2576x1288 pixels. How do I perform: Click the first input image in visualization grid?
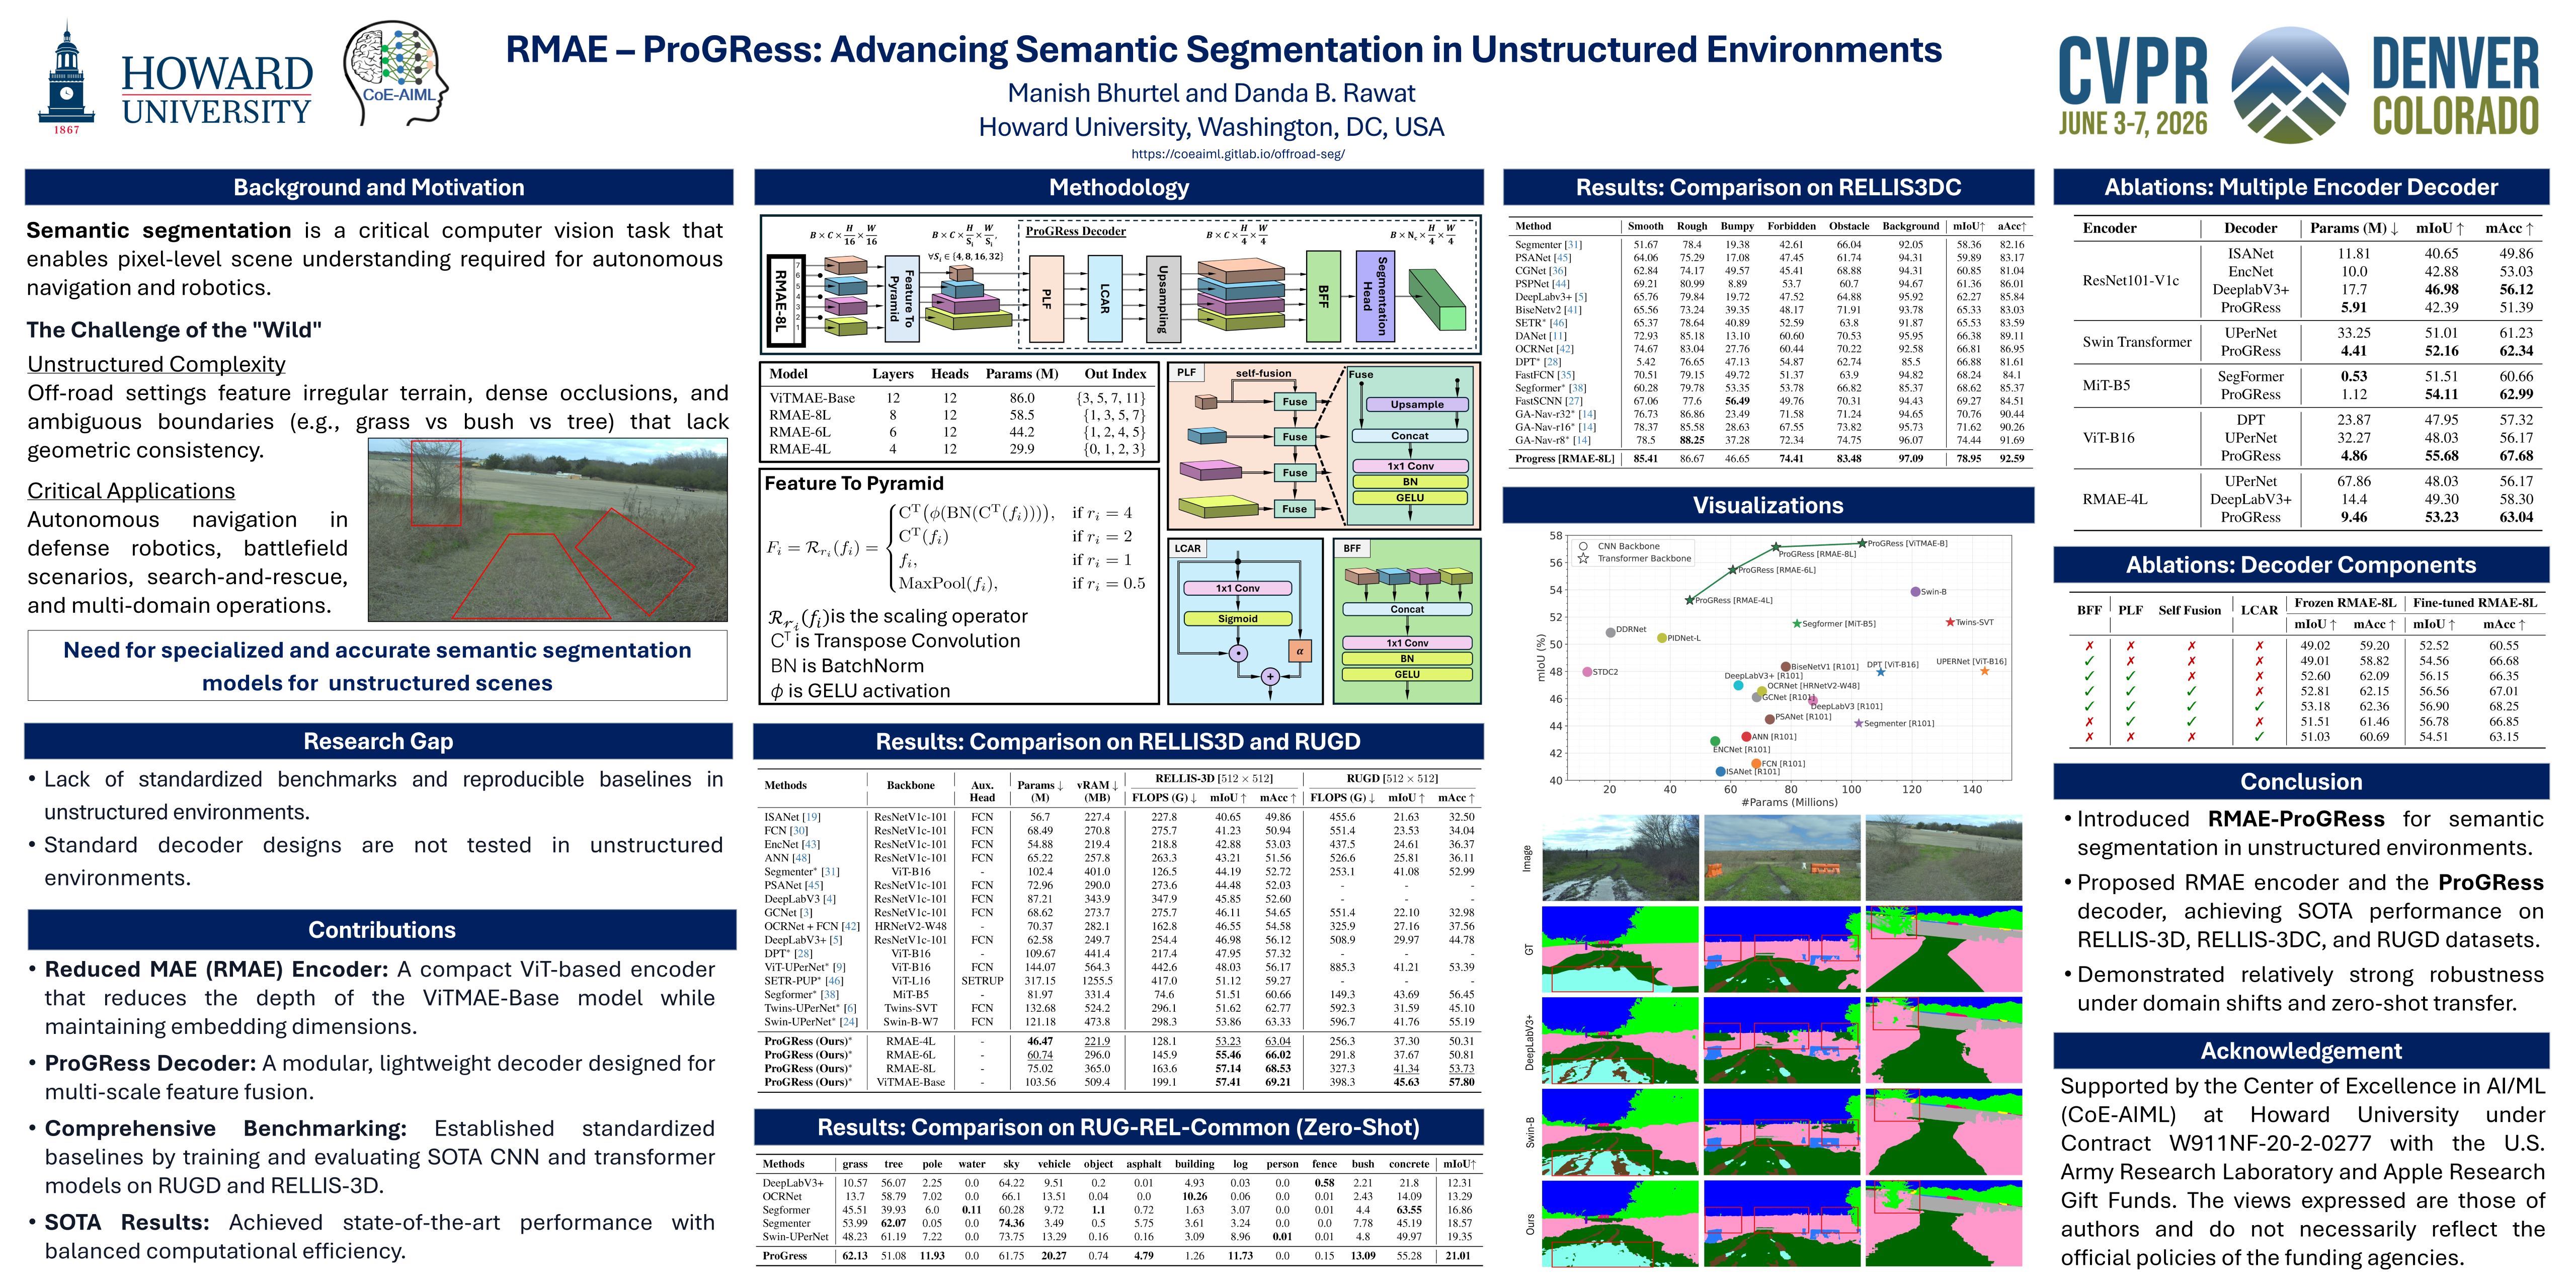click(x=1620, y=858)
